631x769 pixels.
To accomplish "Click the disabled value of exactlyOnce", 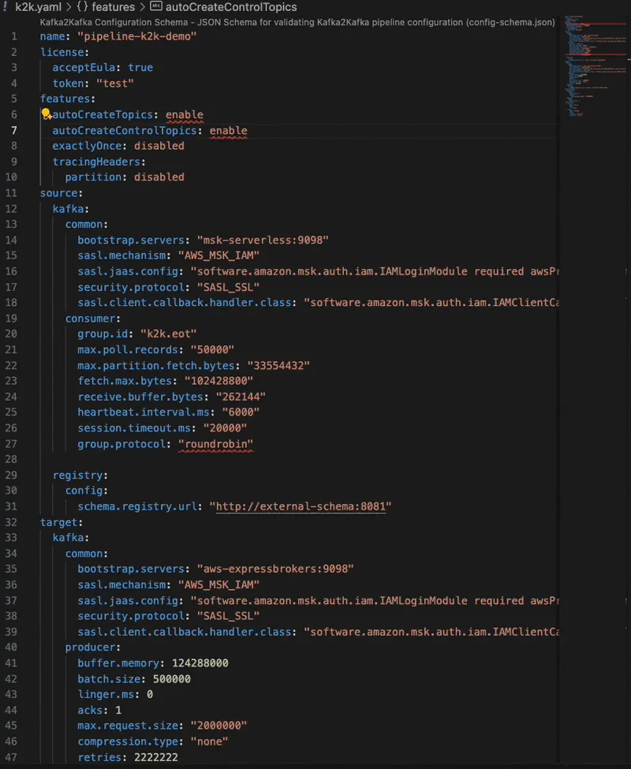I will click(x=161, y=145).
